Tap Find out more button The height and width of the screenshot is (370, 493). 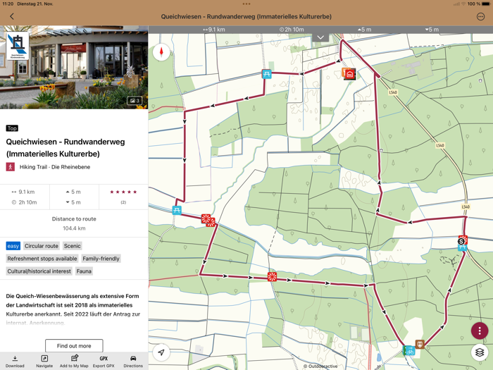tap(74, 346)
